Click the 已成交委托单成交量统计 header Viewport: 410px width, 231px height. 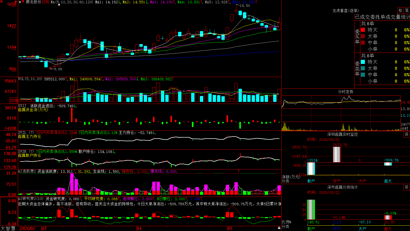click(x=382, y=17)
